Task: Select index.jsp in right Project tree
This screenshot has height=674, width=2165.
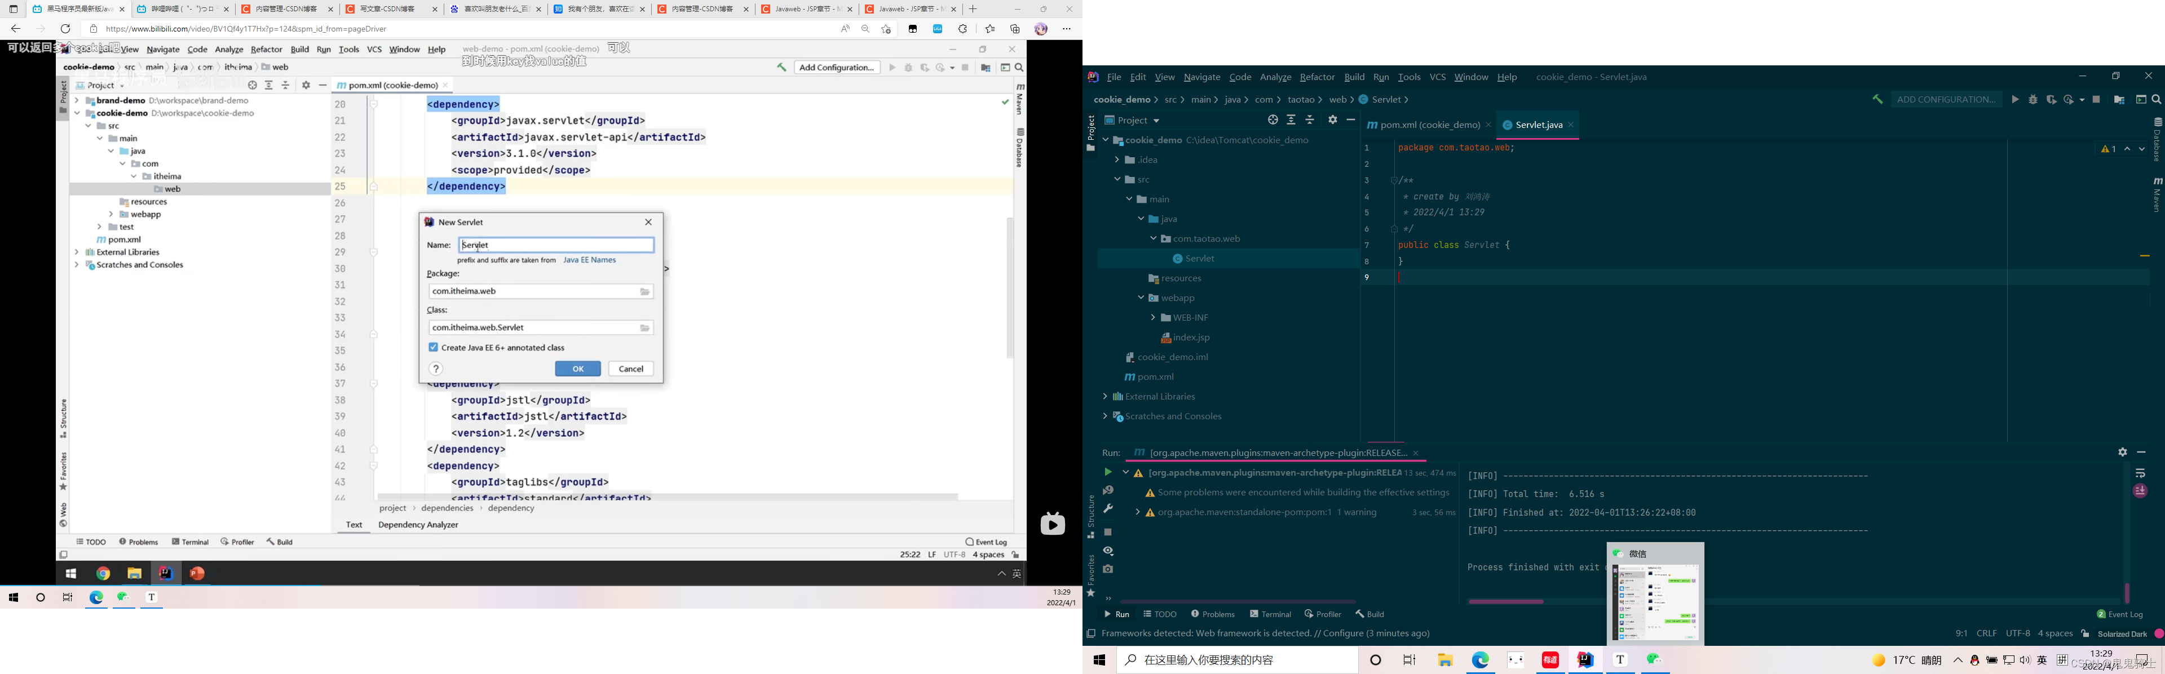Action: [x=1185, y=337]
